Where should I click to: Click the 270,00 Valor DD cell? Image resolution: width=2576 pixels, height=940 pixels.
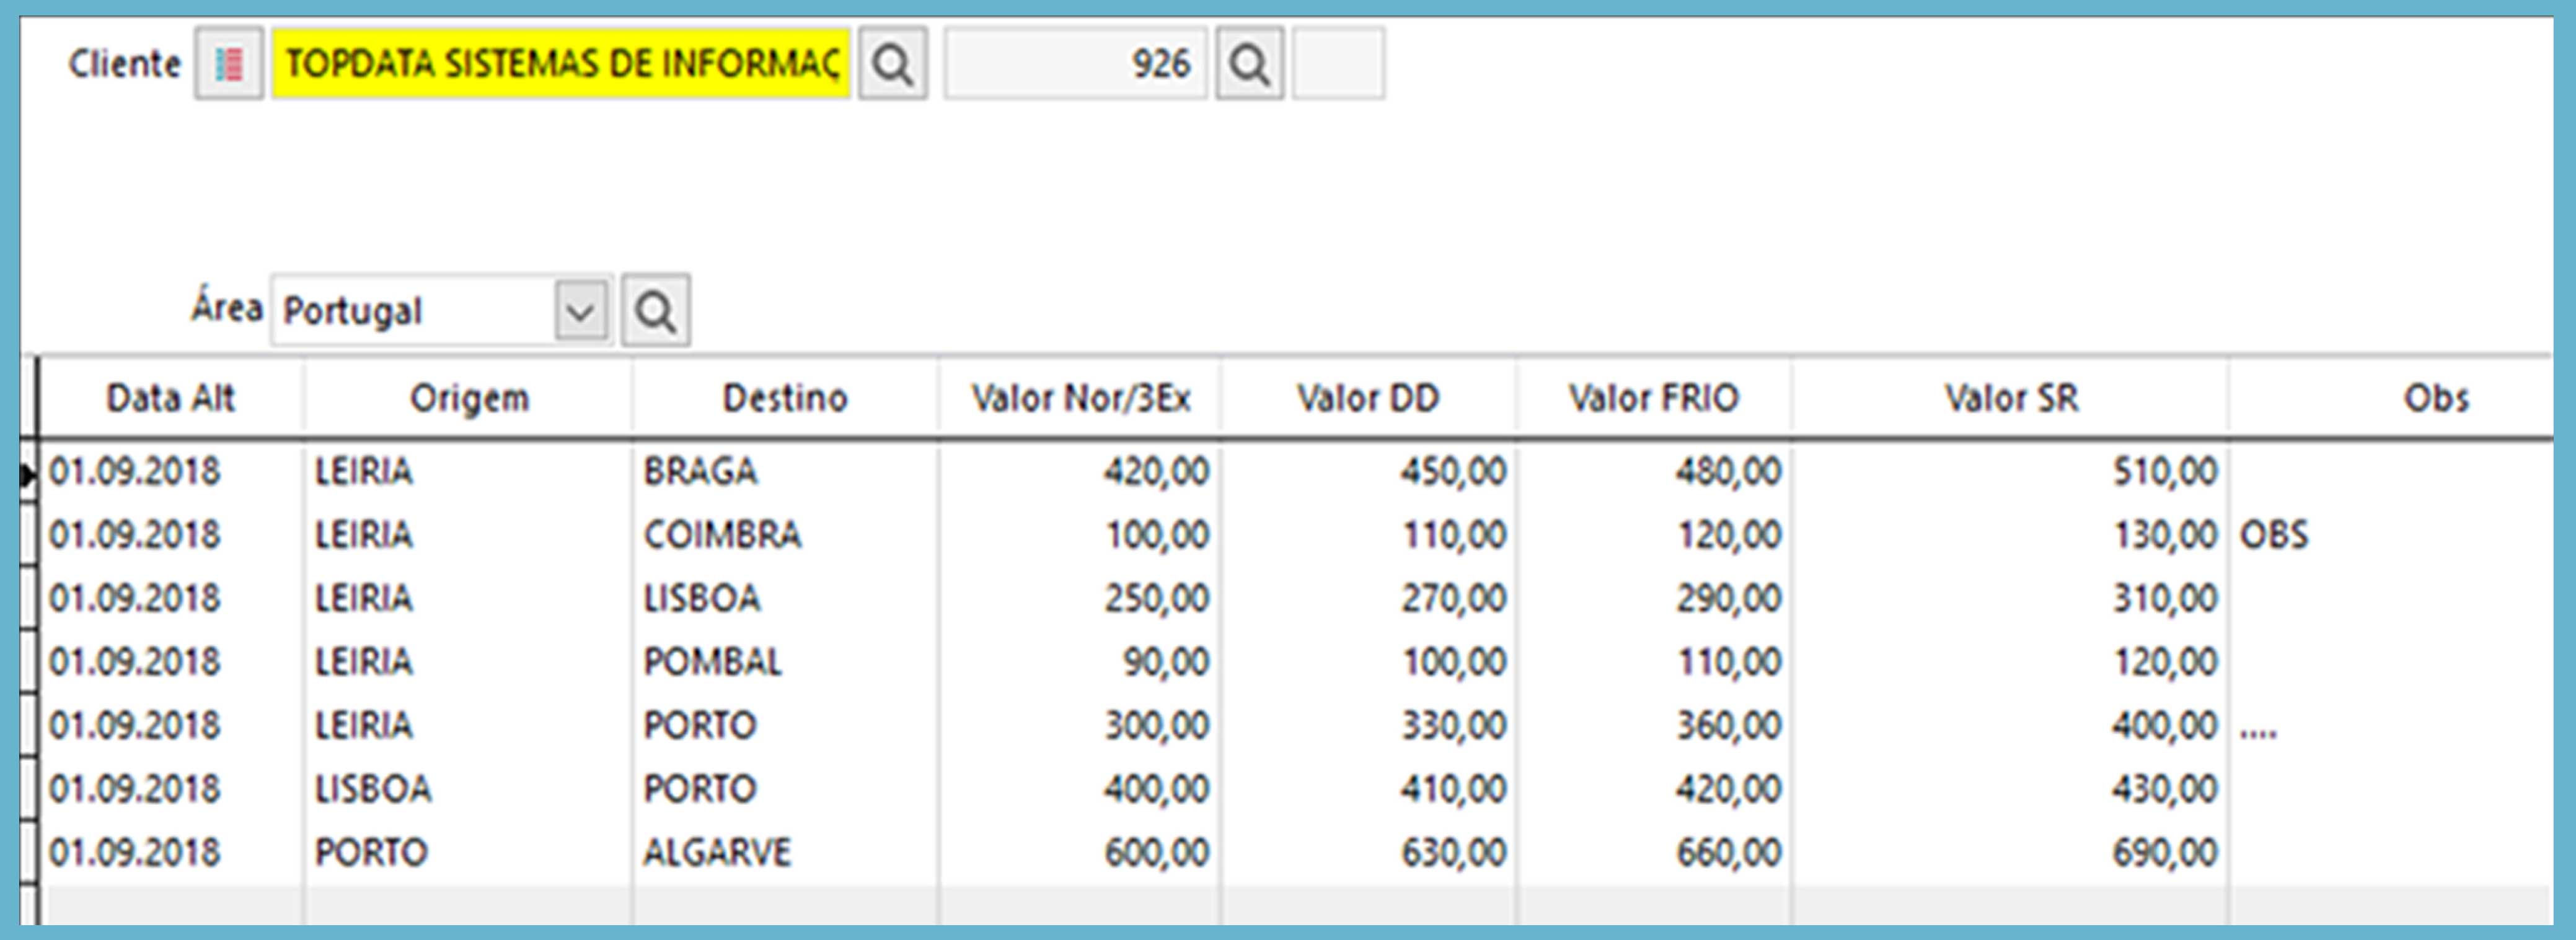tap(1368, 598)
